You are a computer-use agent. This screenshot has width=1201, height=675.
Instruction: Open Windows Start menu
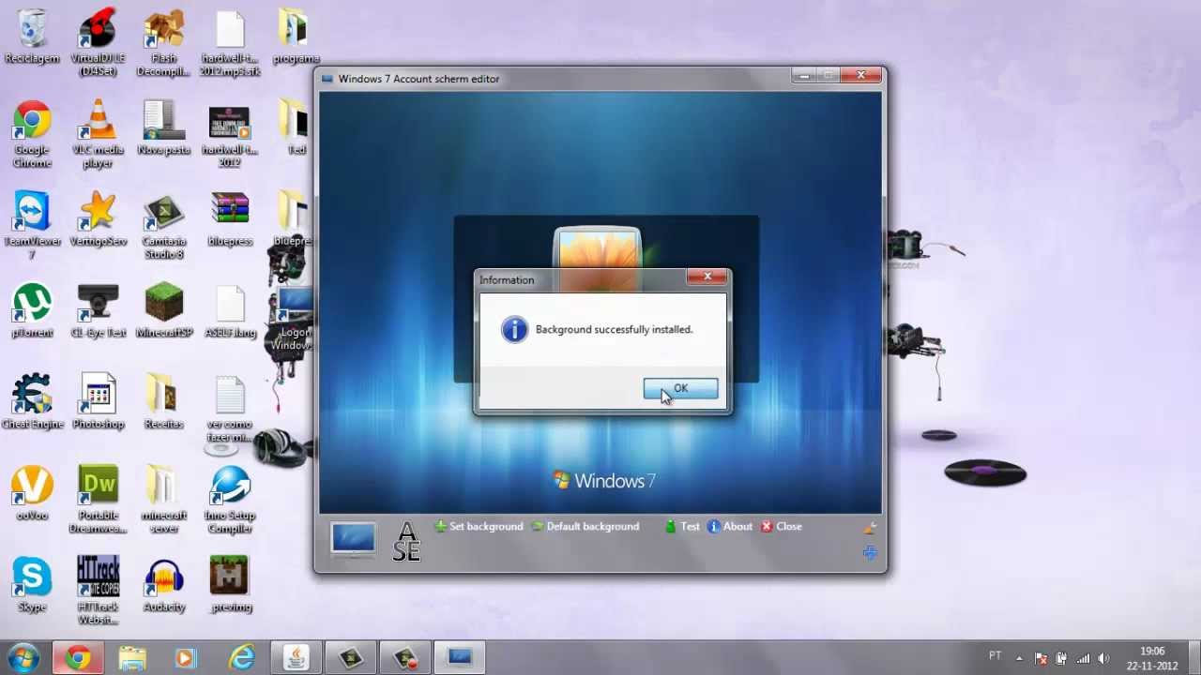tap(22, 657)
